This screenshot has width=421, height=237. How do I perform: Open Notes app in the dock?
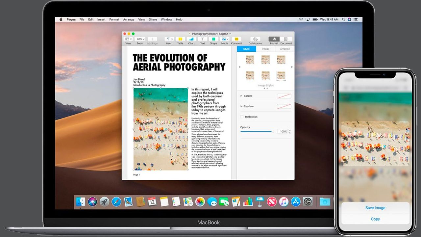[x=164, y=201]
